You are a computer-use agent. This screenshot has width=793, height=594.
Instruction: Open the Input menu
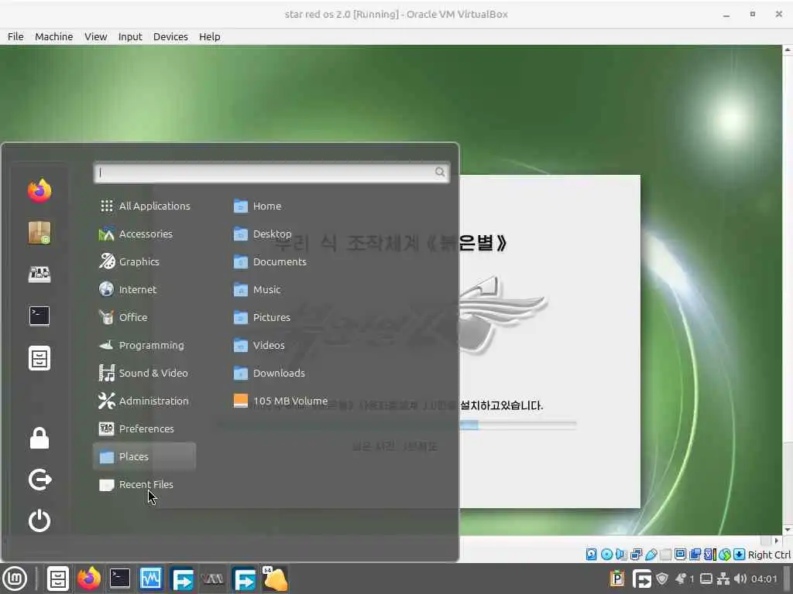(130, 37)
